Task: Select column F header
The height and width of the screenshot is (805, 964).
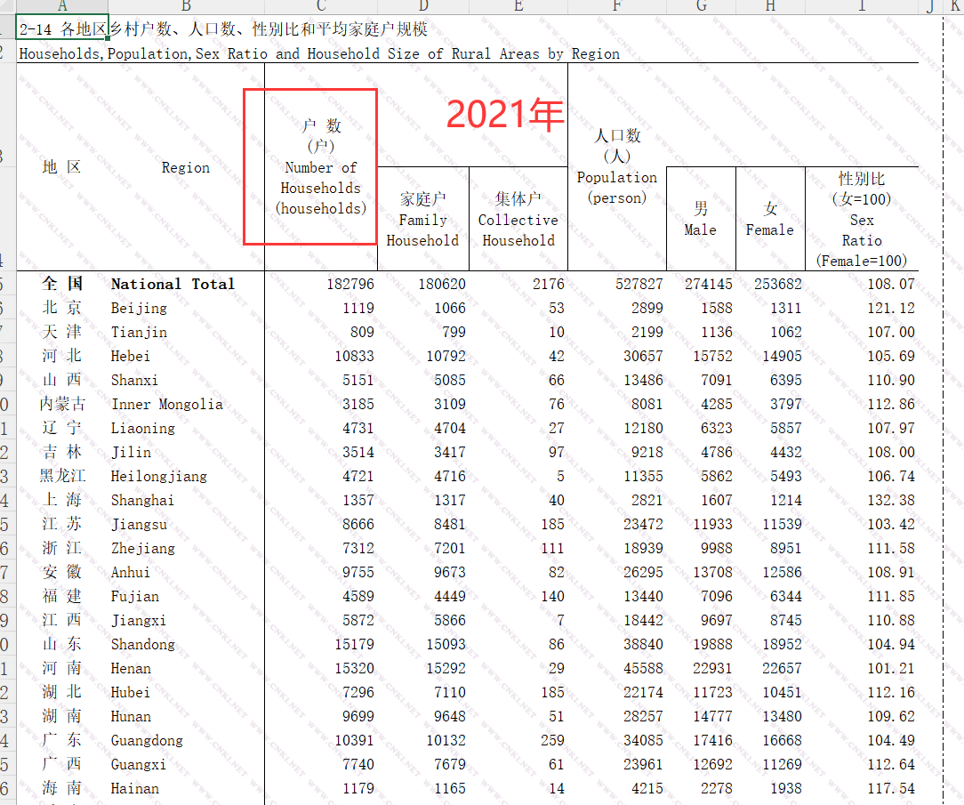Action: click(616, 7)
